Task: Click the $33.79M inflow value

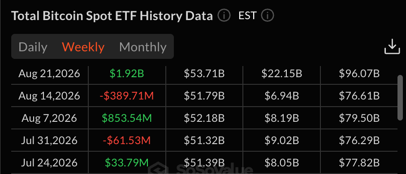Action: click(127, 163)
